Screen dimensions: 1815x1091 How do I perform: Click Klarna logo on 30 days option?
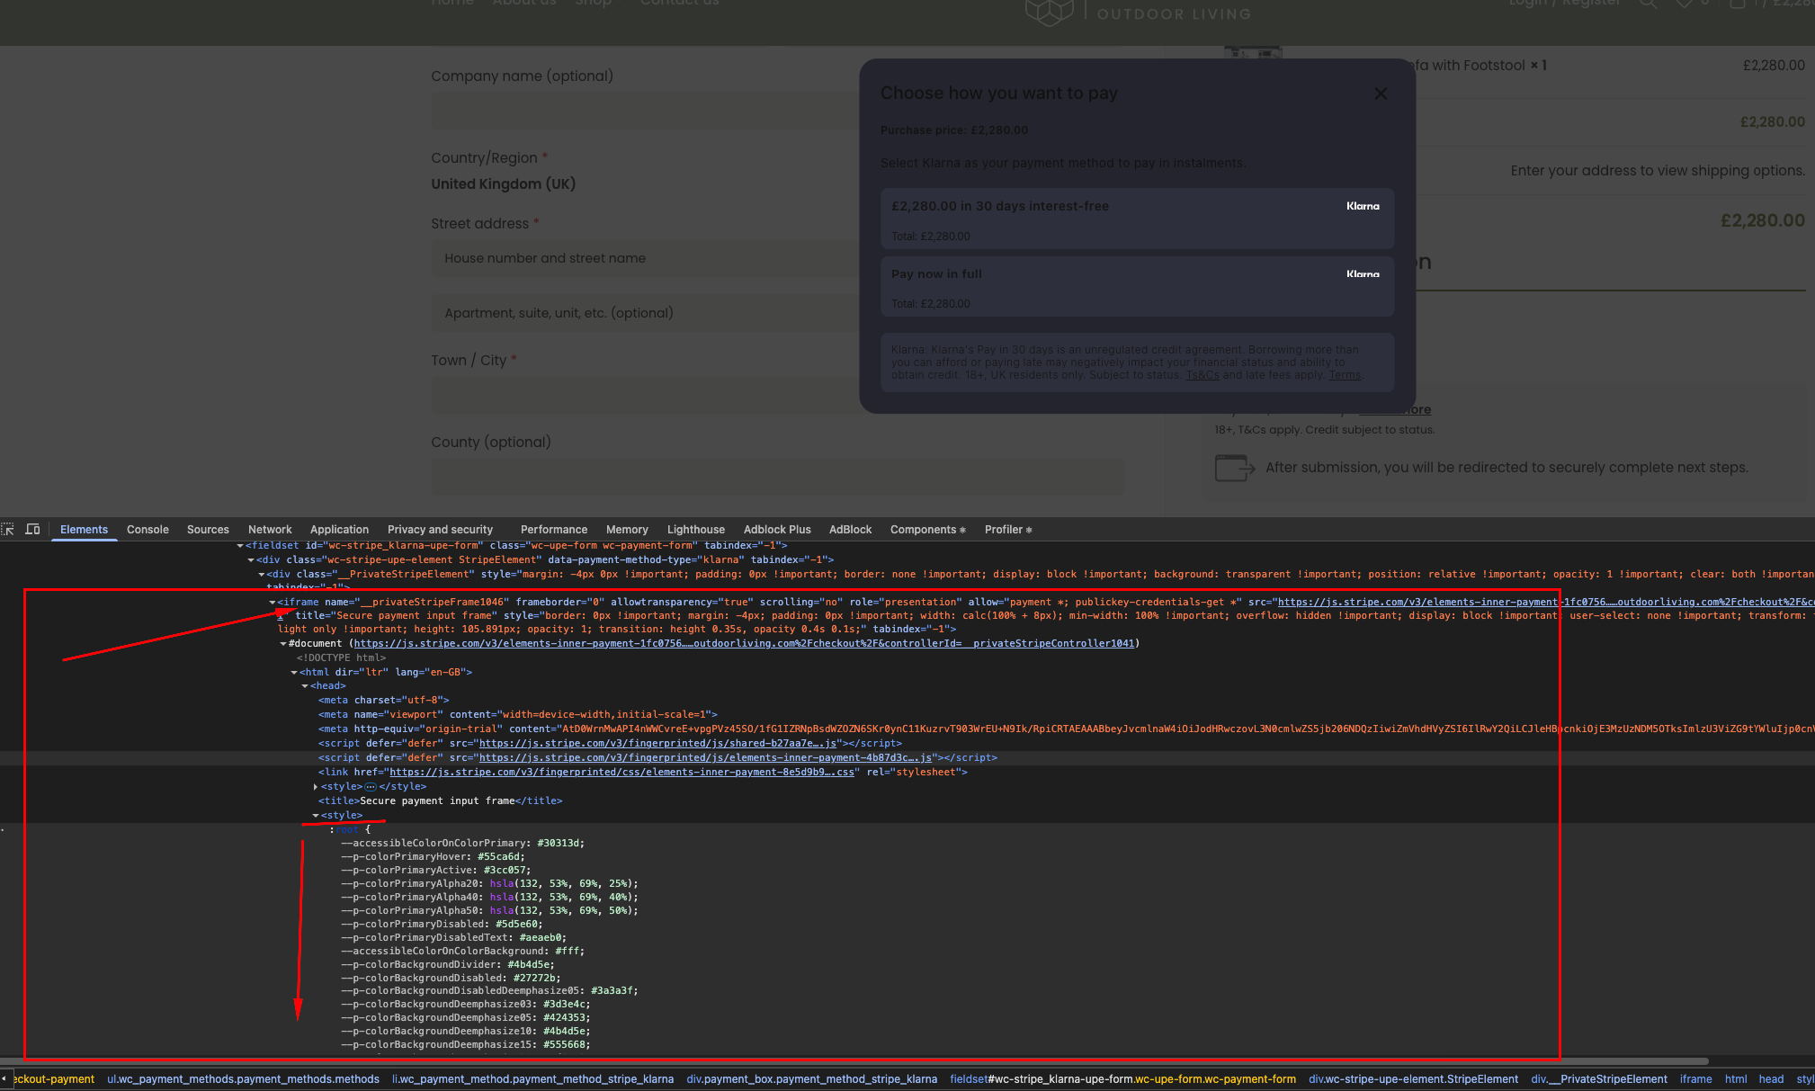click(x=1363, y=206)
